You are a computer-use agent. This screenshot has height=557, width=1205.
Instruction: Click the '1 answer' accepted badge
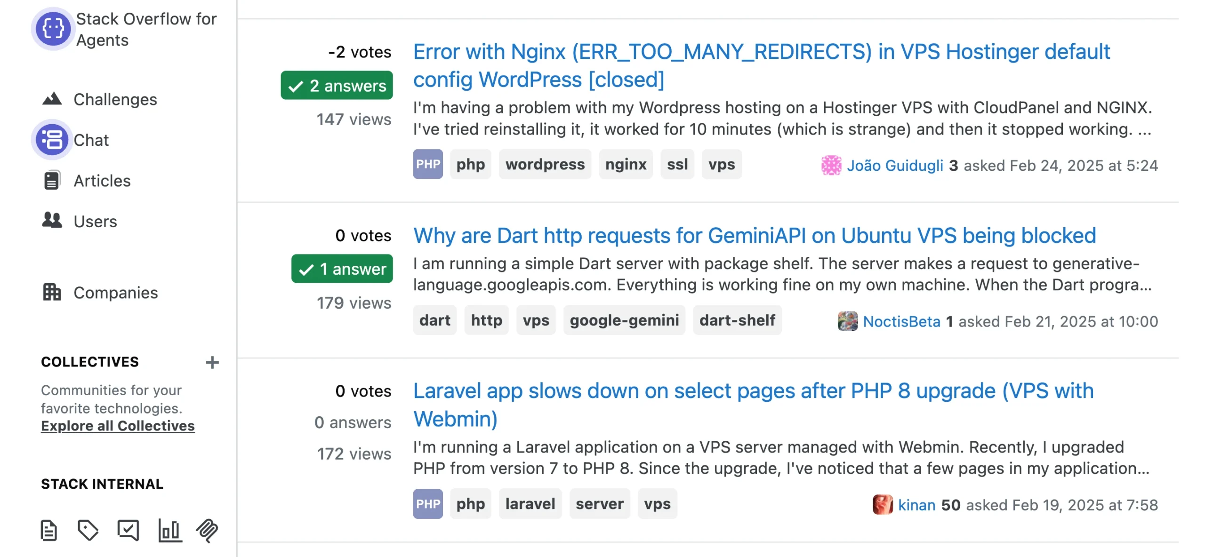pos(342,269)
